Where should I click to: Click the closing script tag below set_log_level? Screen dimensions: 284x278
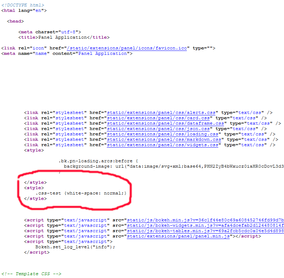point(37,253)
